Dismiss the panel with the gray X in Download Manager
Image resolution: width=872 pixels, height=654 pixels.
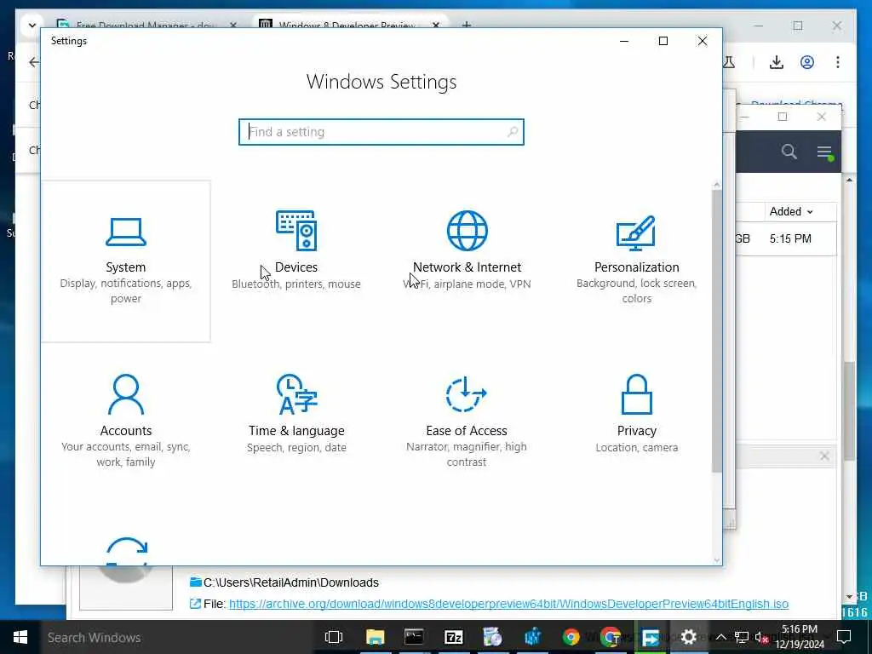[824, 456]
